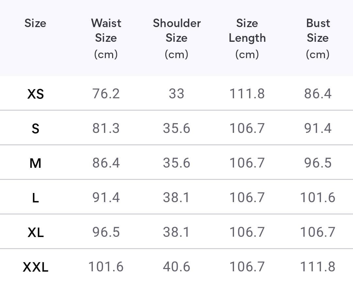Click the Size column header

[35, 23]
